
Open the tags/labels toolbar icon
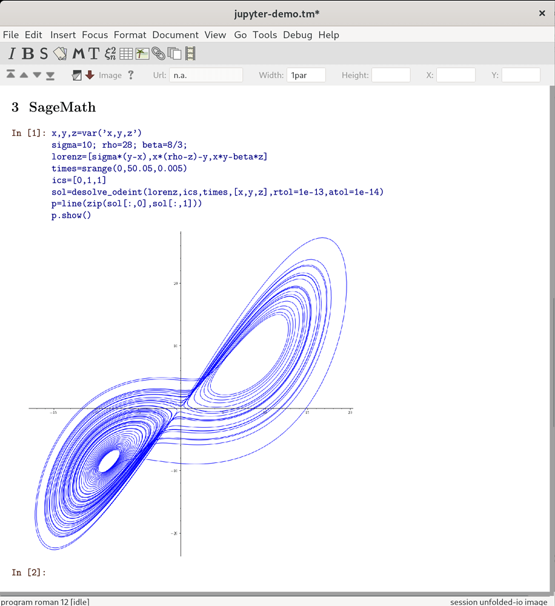pyautogui.click(x=61, y=54)
